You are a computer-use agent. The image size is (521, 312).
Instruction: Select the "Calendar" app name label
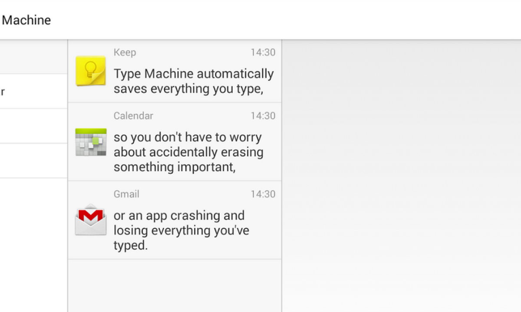pyautogui.click(x=133, y=116)
